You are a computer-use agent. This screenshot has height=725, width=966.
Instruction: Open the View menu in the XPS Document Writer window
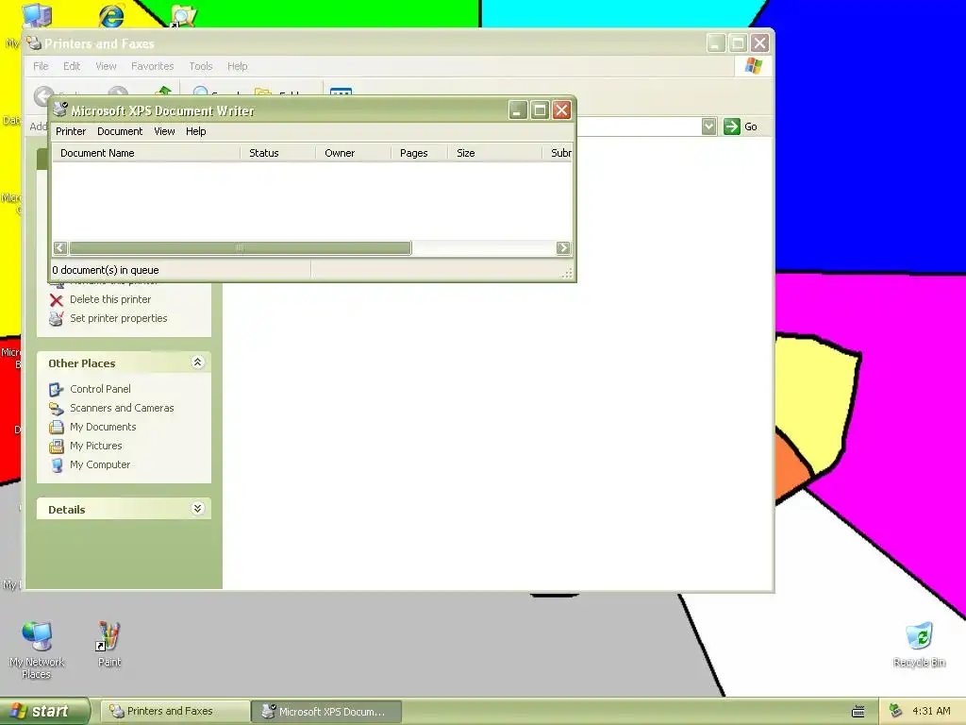[x=164, y=131]
